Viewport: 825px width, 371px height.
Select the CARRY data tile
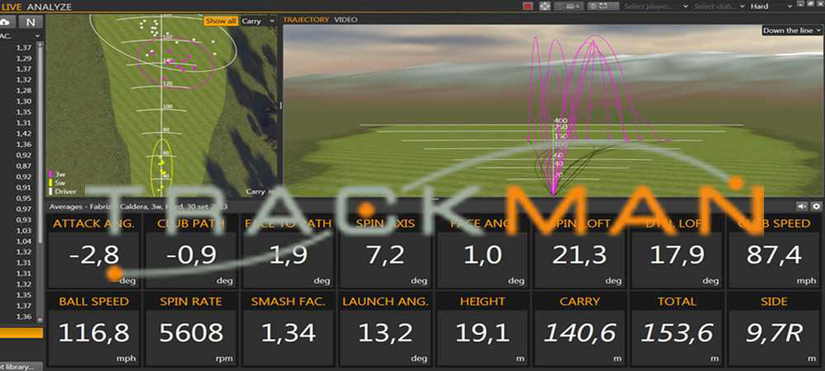click(x=579, y=328)
